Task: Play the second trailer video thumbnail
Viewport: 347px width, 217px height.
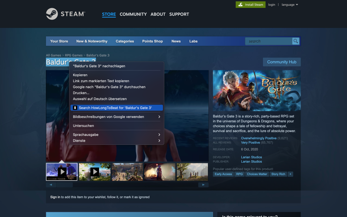Action: tap(95, 172)
